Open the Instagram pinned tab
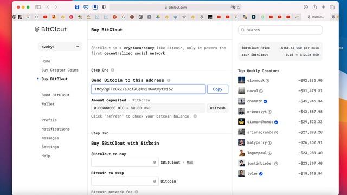 point(141,17)
